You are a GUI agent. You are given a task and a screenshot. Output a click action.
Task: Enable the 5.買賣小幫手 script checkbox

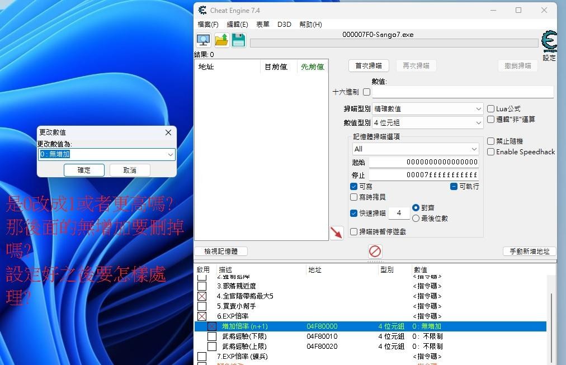click(202, 306)
